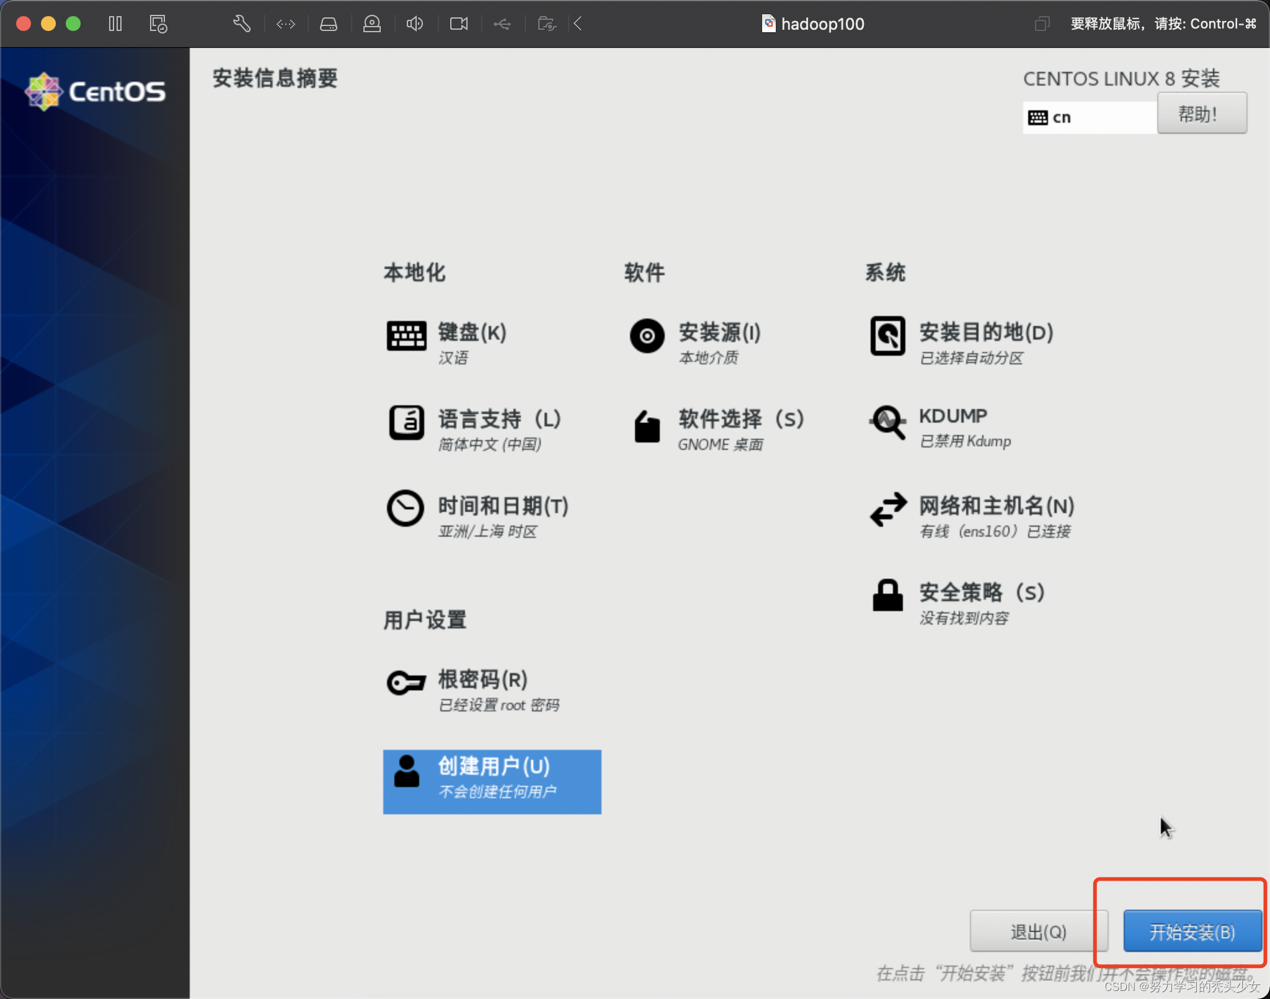The width and height of the screenshot is (1270, 999).
Task: Click the KDUMP magnifier icon
Action: pyautogui.click(x=887, y=423)
